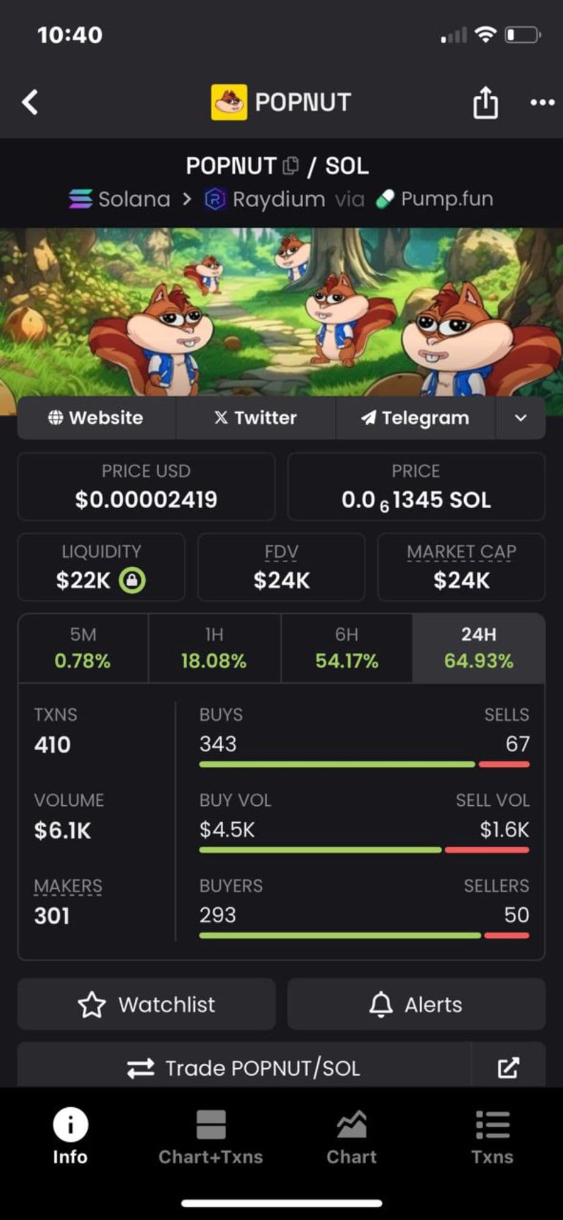Open the Website link
This screenshot has width=563, height=1220.
[96, 418]
